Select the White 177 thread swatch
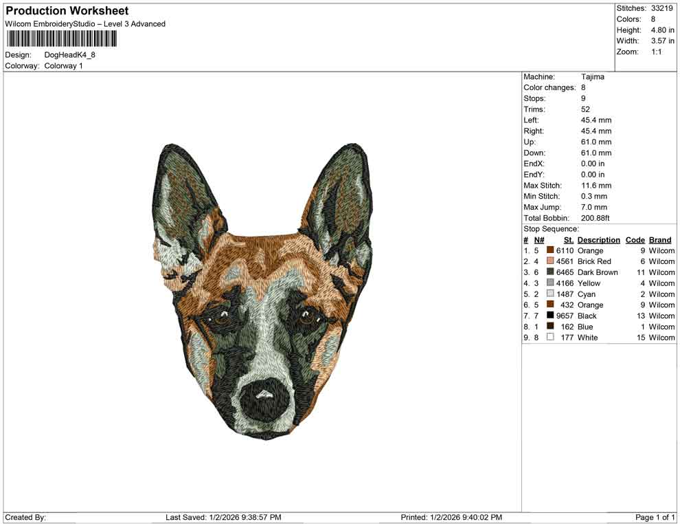 click(x=549, y=338)
